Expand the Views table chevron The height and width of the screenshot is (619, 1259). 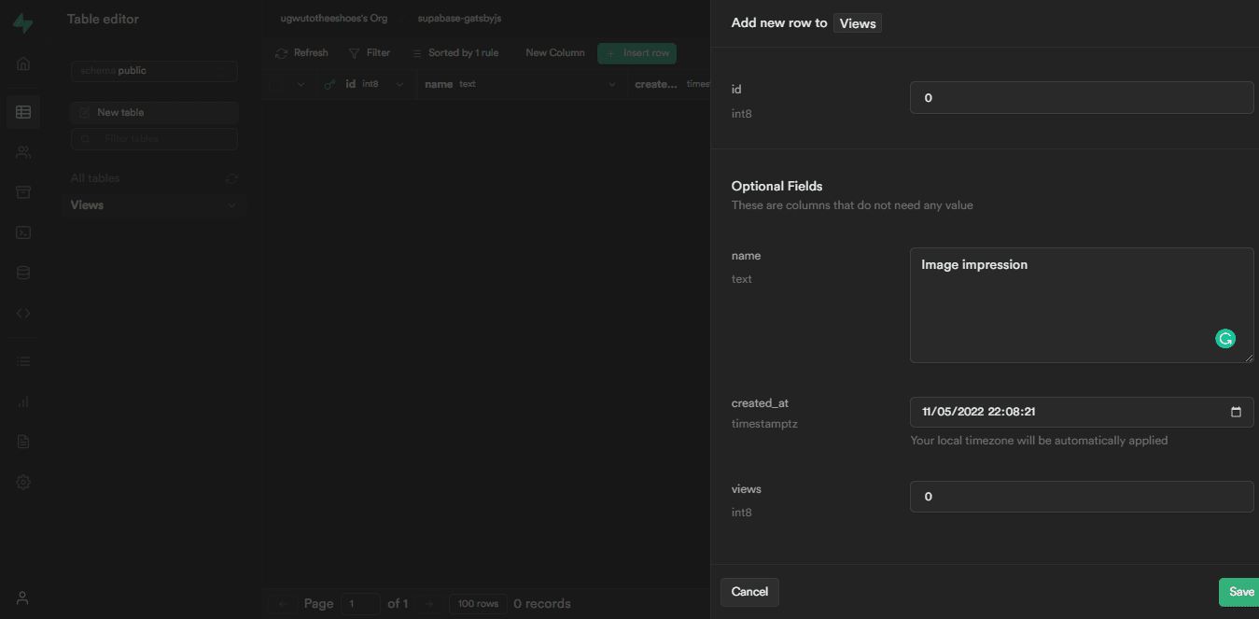click(231, 205)
